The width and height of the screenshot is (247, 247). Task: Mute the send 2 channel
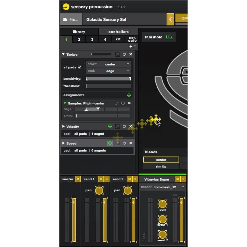(130, 179)
